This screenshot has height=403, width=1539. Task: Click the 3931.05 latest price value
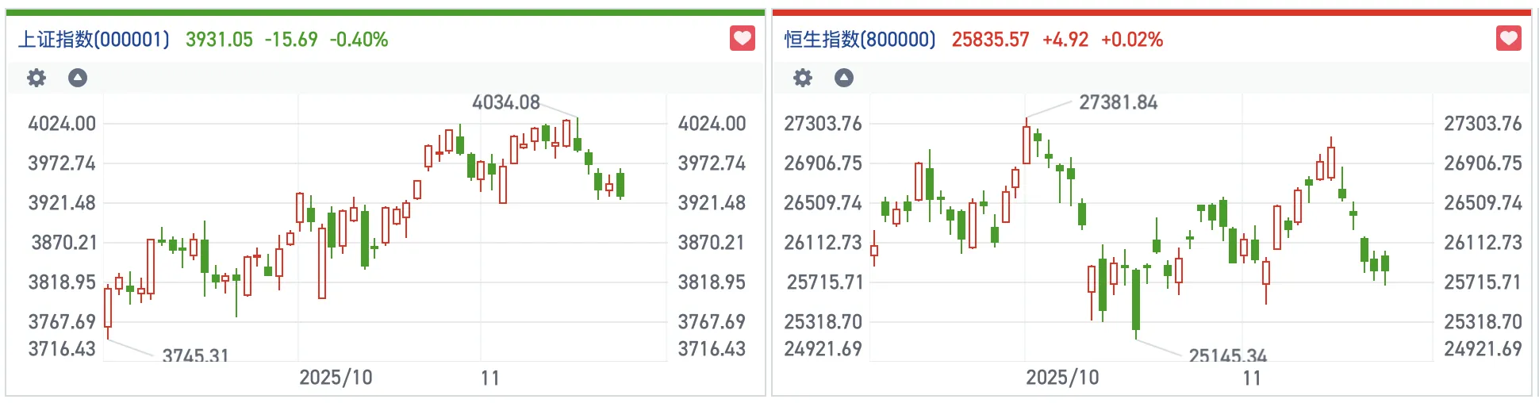[219, 40]
